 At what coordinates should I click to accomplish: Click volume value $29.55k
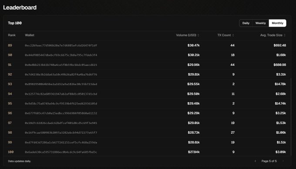click(194, 84)
